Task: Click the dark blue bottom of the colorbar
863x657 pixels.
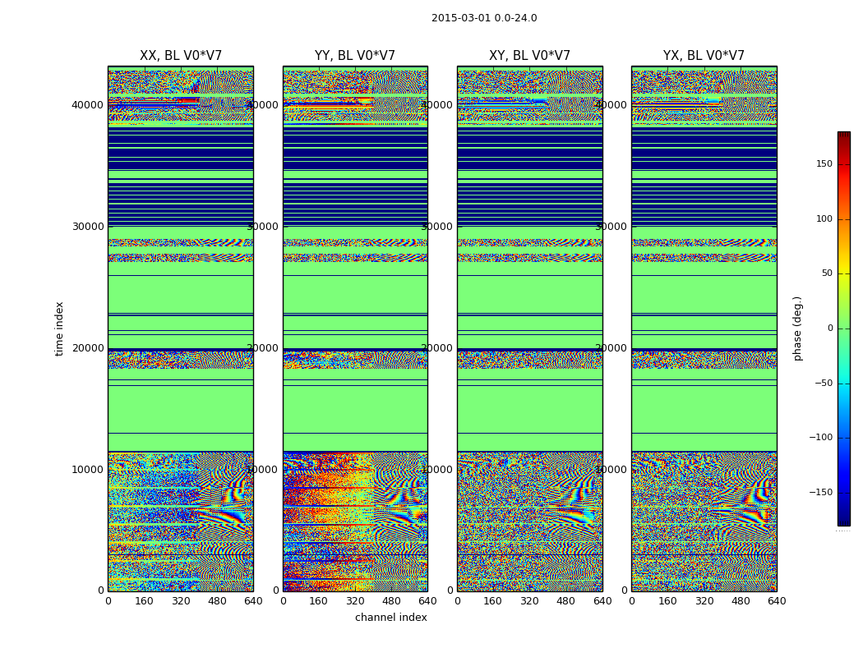Action: (843, 520)
